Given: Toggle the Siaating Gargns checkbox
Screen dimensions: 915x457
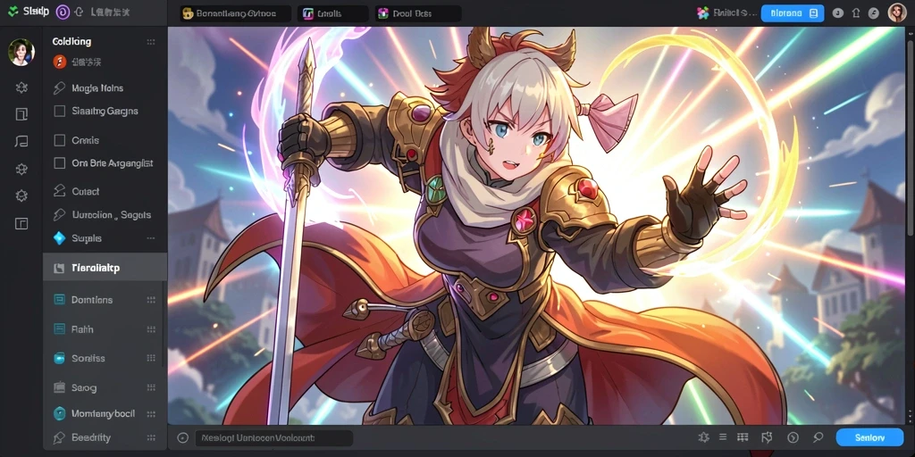Looking at the screenshot, I should (x=59, y=111).
